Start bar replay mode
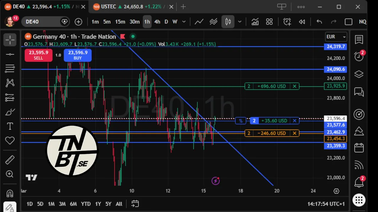Screen dimensions: 378x212 tap(302, 21)
